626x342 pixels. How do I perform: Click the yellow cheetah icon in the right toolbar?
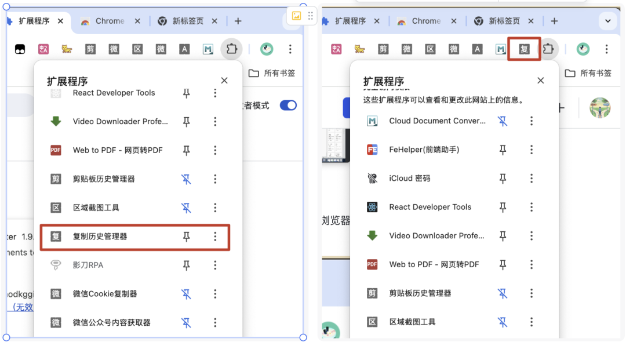359,49
